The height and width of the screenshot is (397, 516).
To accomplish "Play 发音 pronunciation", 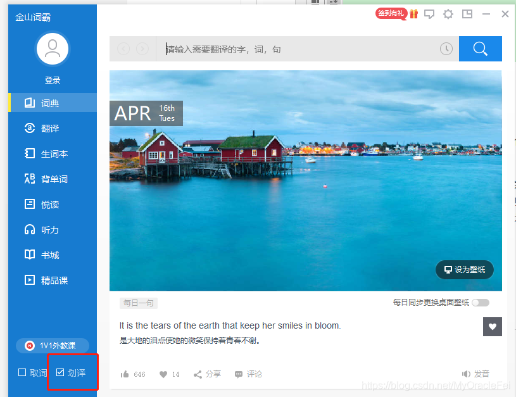I will click(x=476, y=374).
